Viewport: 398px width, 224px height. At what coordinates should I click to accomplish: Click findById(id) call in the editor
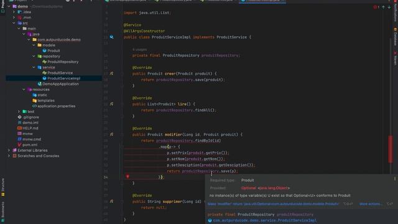pyautogui.click(x=208, y=141)
